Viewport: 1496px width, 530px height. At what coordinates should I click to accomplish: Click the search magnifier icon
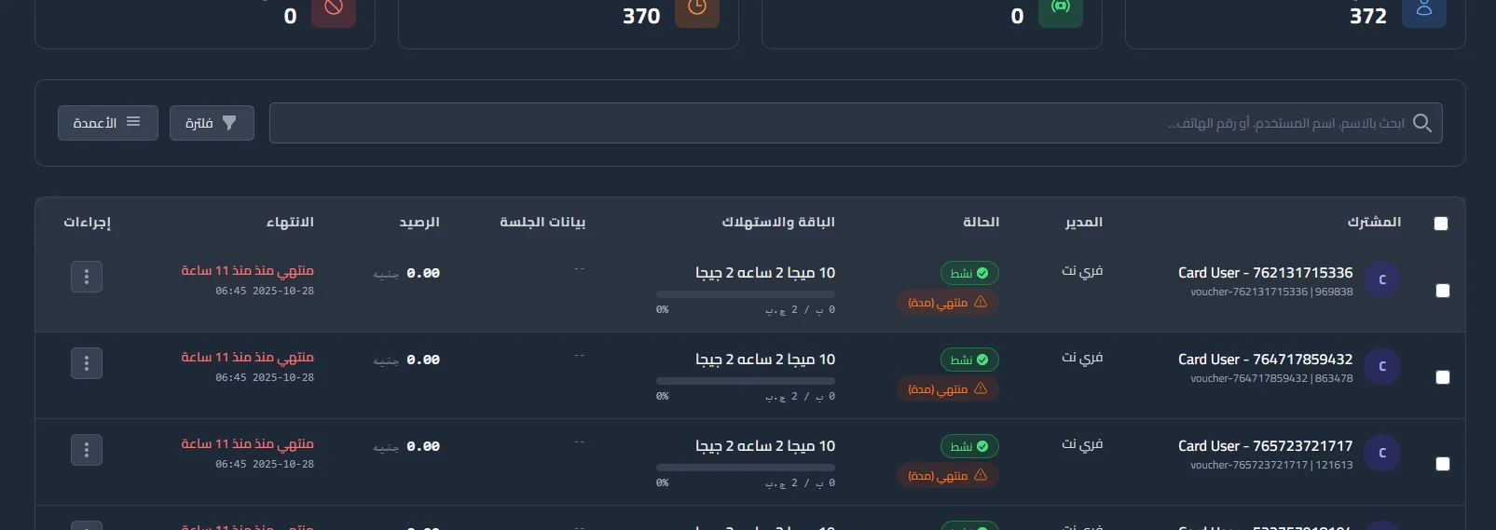(1421, 123)
